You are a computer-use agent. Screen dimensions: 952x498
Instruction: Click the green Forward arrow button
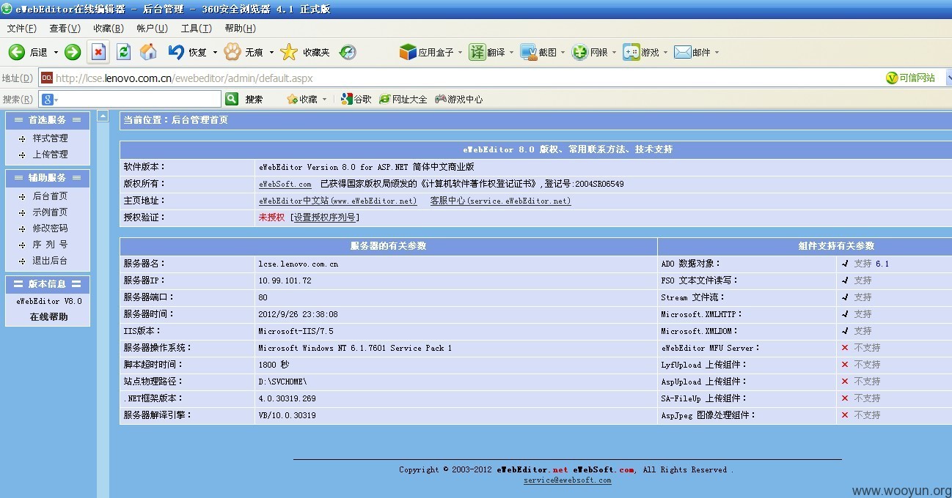tap(72, 52)
